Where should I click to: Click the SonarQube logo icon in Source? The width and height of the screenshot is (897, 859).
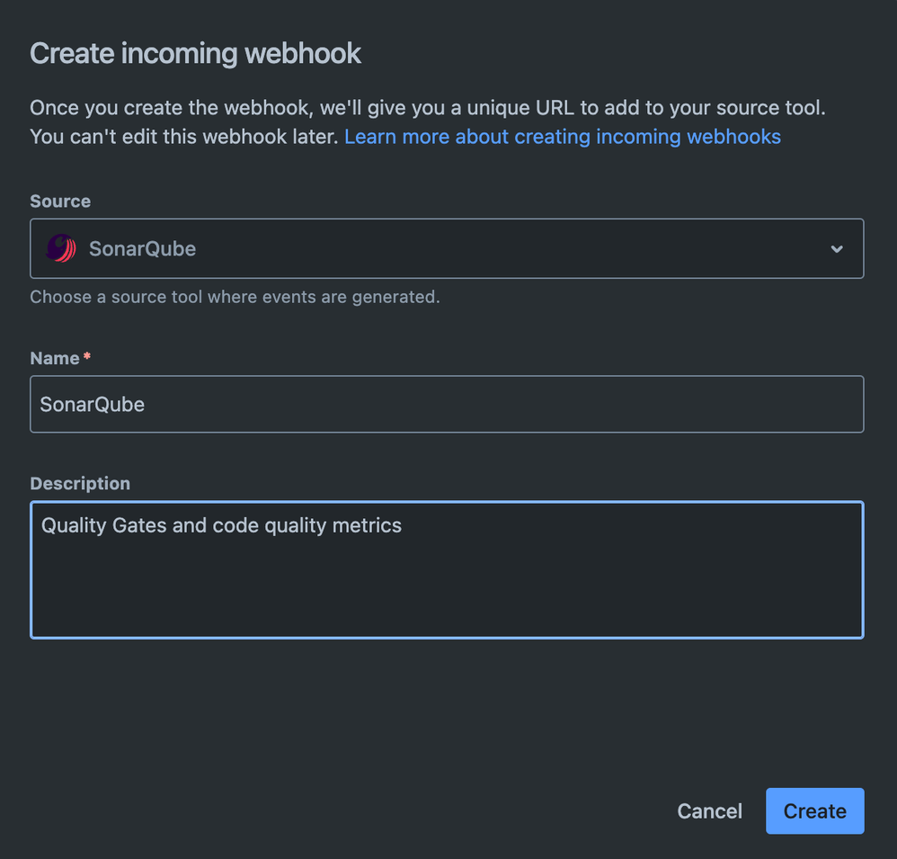61,248
